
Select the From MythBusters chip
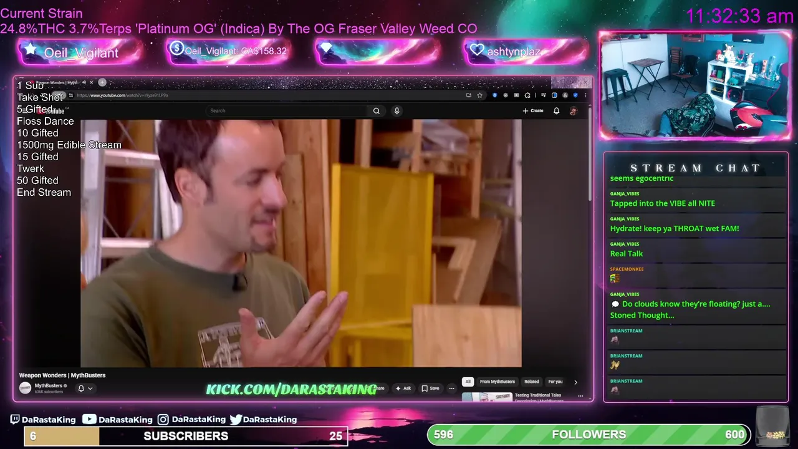click(x=498, y=382)
